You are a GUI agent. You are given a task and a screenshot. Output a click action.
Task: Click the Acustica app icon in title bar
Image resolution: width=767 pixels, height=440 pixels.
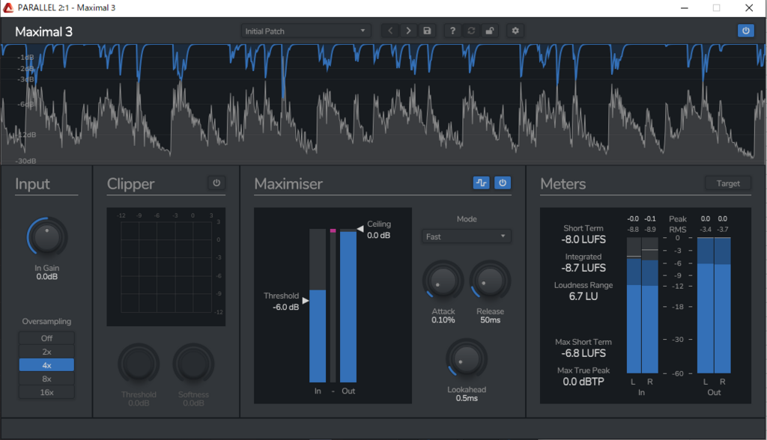pos(8,7)
